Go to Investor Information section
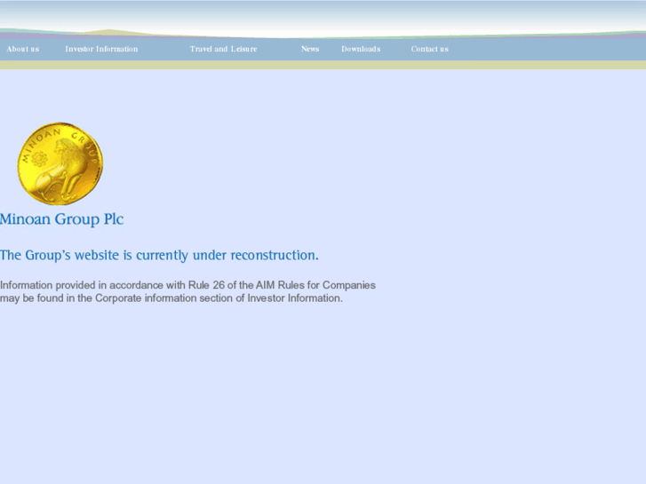 point(101,49)
